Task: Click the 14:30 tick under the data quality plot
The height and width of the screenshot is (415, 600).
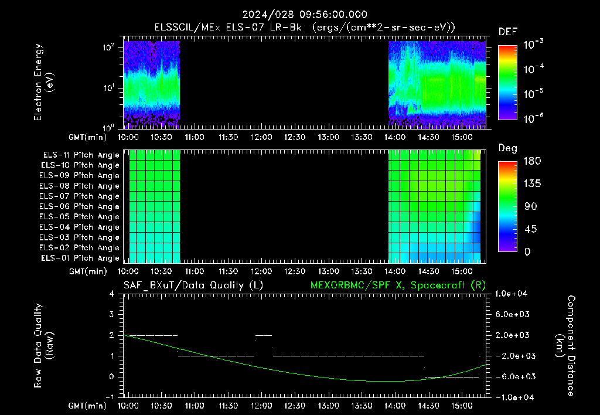Action: pos(428,406)
